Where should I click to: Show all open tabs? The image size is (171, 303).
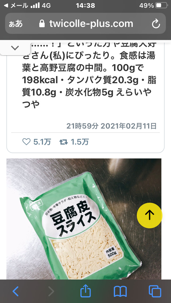(x=155, y=291)
